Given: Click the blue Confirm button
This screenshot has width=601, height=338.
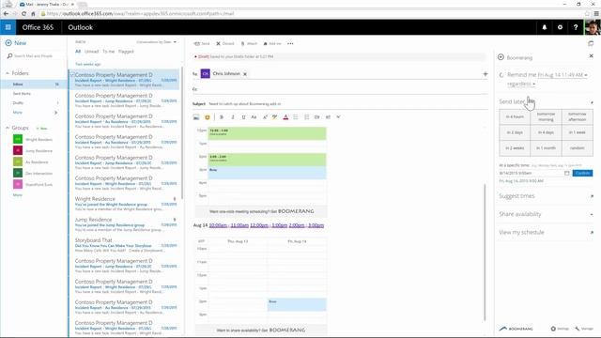Looking at the screenshot, I should (x=582, y=173).
